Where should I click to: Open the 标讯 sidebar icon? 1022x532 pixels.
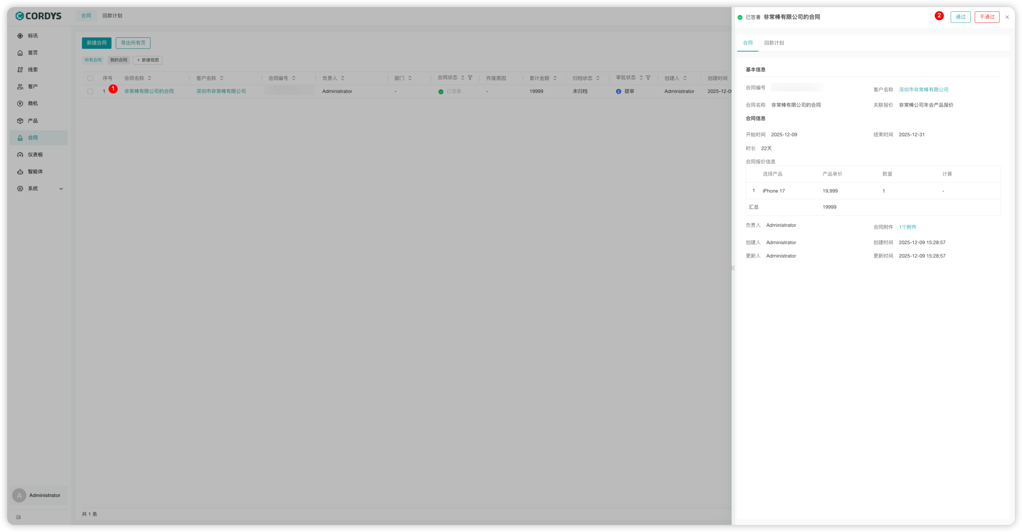click(20, 36)
